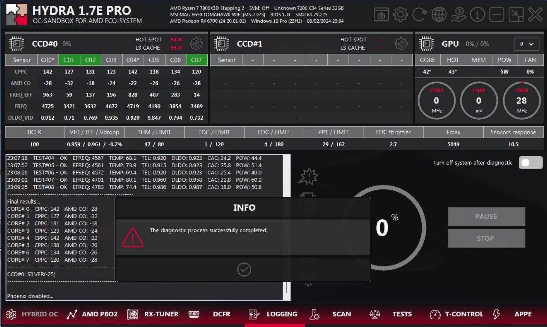Open the DCFR tab
This screenshot has height=327, width=547.
[x=209, y=314]
